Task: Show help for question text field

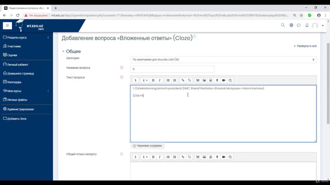Action: click(x=122, y=77)
